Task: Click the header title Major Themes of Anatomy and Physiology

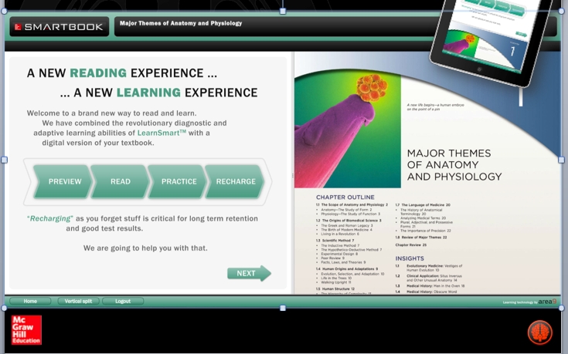Action: (181, 23)
